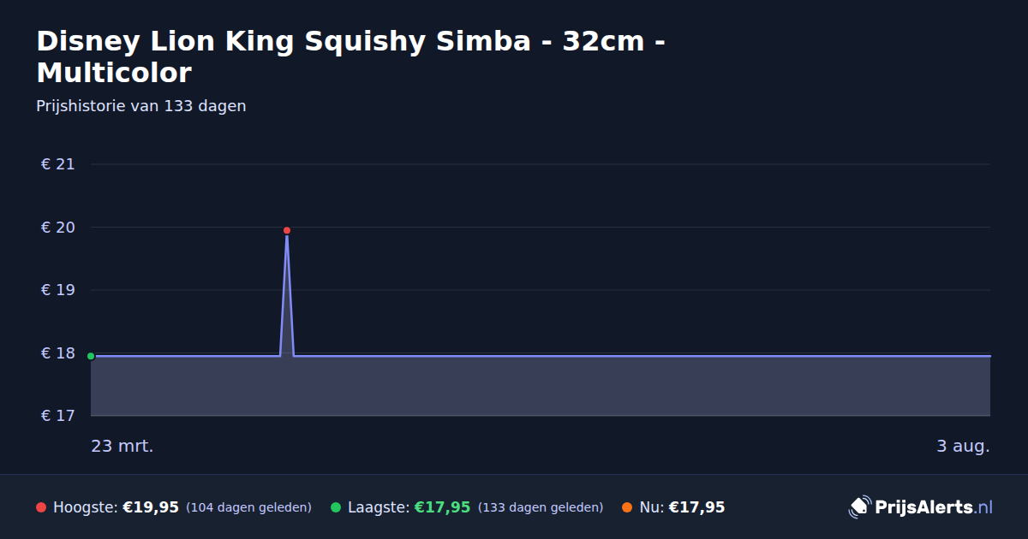Click the € 18 axis label
Screen dimensions: 1028x539
click(57, 353)
